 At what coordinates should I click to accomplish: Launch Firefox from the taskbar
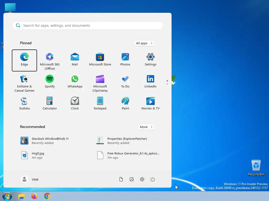coord(34,196)
